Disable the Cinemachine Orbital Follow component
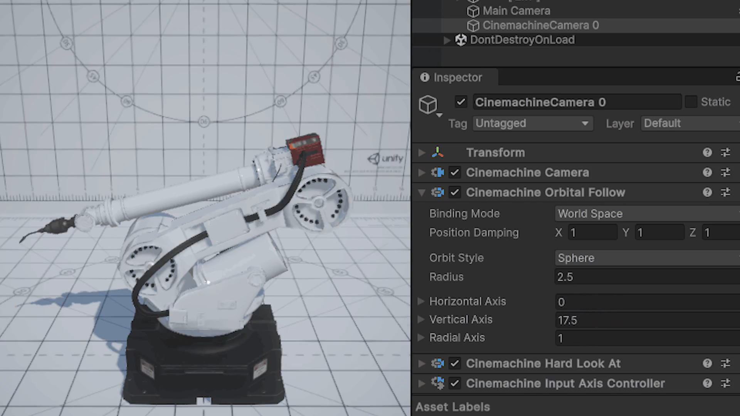This screenshot has width=740, height=416. (x=455, y=192)
